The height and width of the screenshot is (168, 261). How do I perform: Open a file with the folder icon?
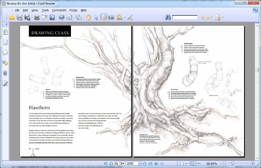pos(12,17)
